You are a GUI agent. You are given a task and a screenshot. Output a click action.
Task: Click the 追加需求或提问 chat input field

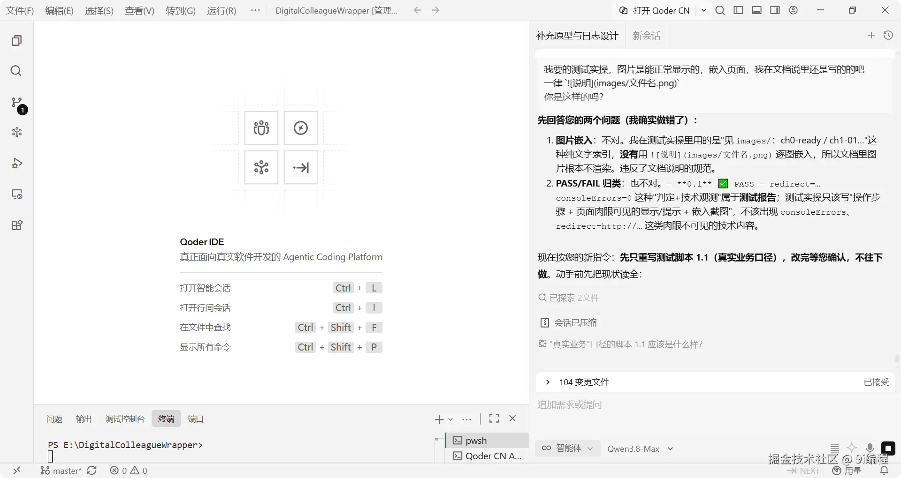click(x=715, y=405)
